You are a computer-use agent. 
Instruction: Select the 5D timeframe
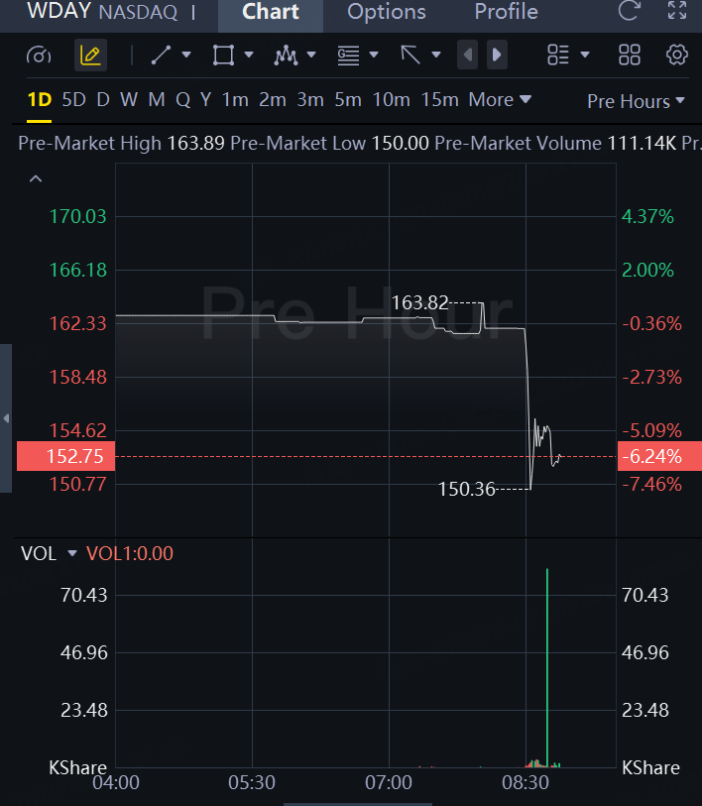coord(73,100)
